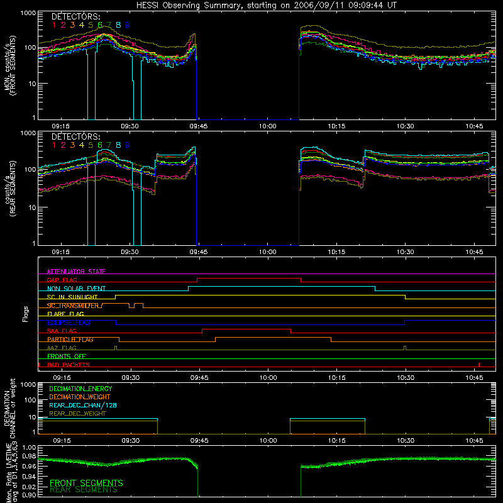Image resolution: width=503 pixels, height=503 pixels.
Task: Click the SAA_FLAG label
Action: pyautogui.click(x=62, y=331)
